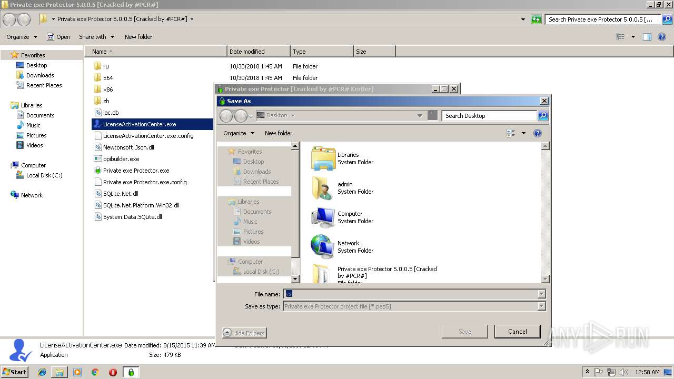This screenshot has width=674, height=379.
Task: Sort by the Size column header
Action: point(374,52)
